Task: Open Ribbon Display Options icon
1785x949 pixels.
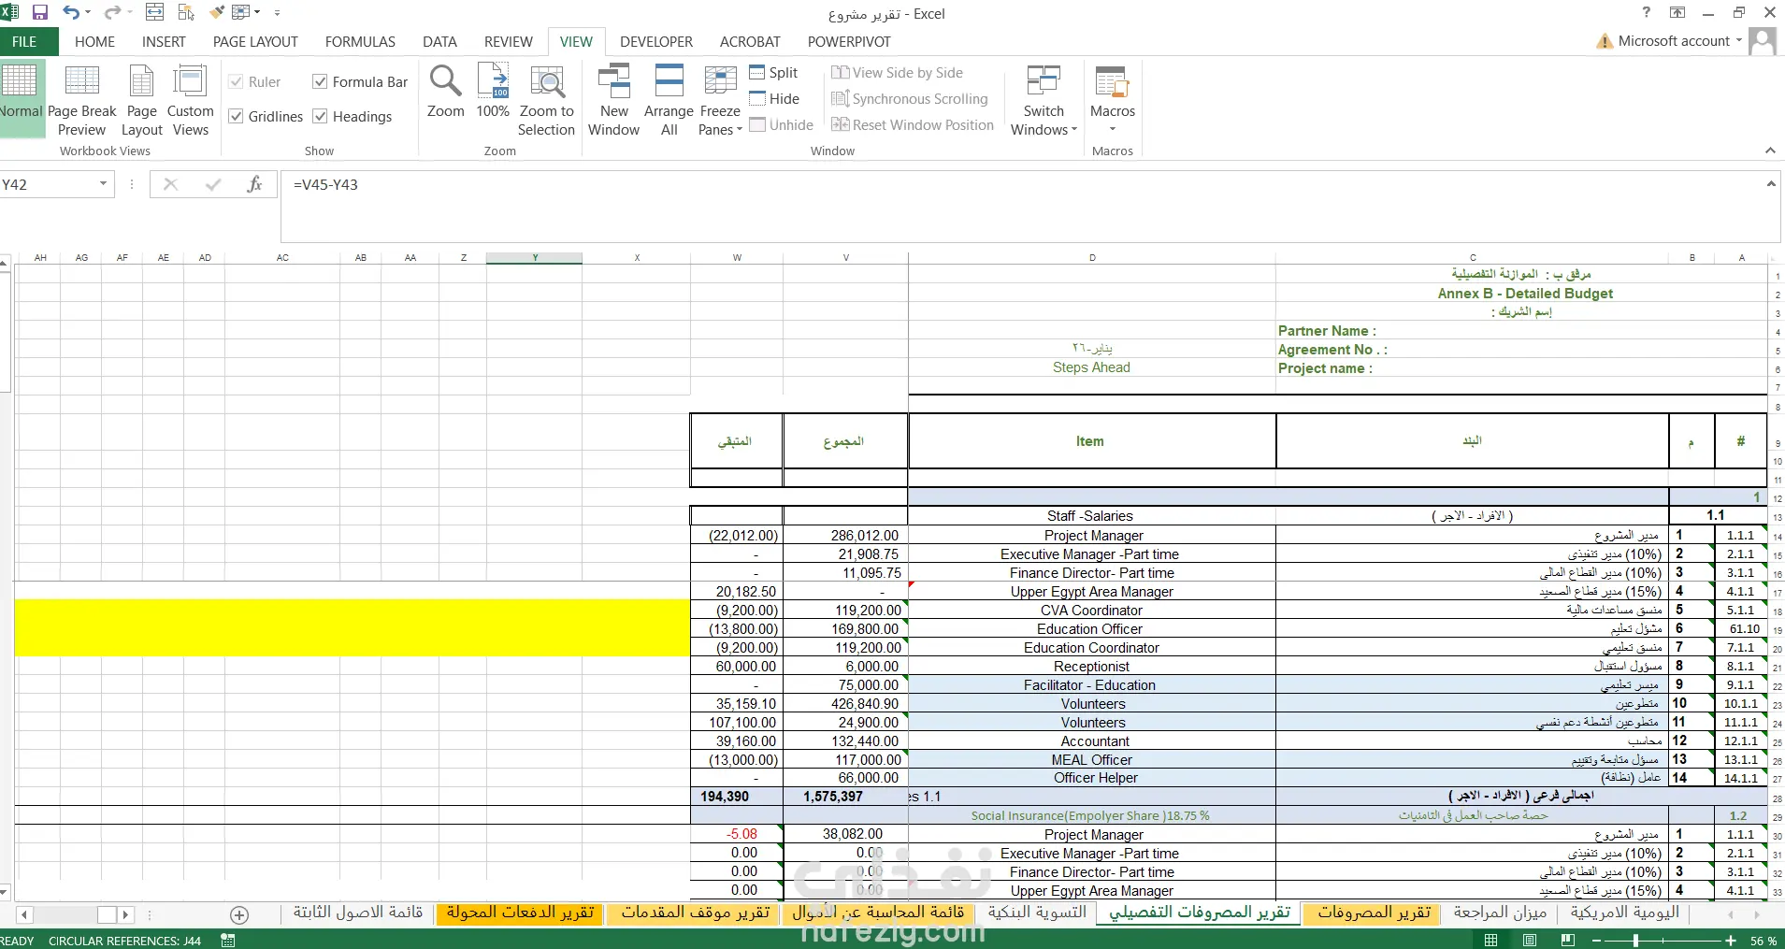Action: pyautogui.click(x=1677, y=12)
